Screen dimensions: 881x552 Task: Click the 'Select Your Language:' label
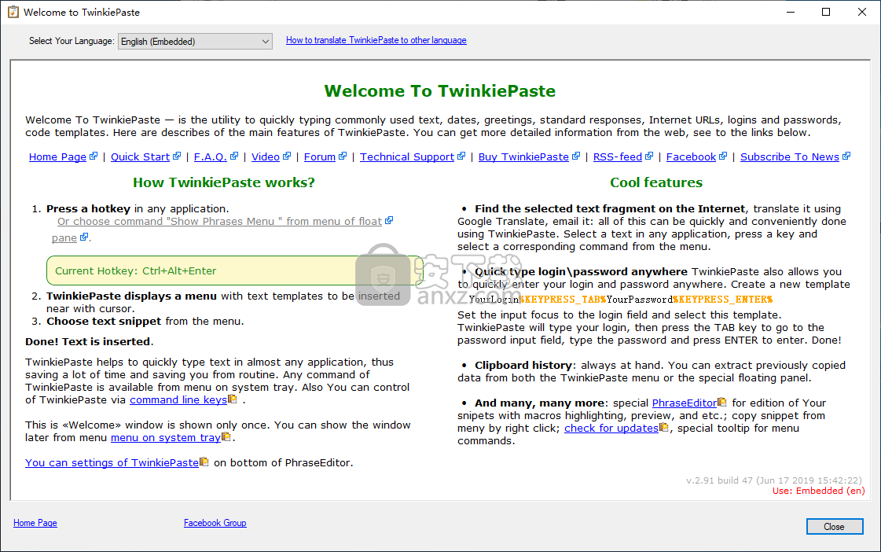(72, 41)
